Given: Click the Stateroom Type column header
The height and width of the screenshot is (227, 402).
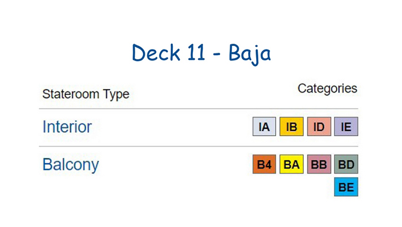Looking at the screenshot, I should pos(86,94).
